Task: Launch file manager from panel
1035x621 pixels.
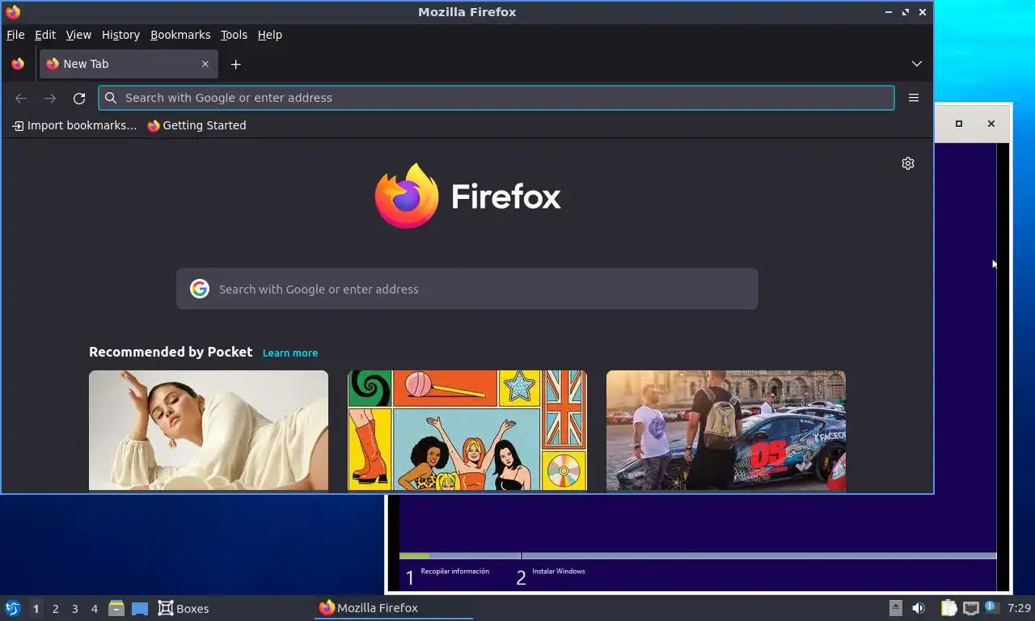Action: click(116, 608)
